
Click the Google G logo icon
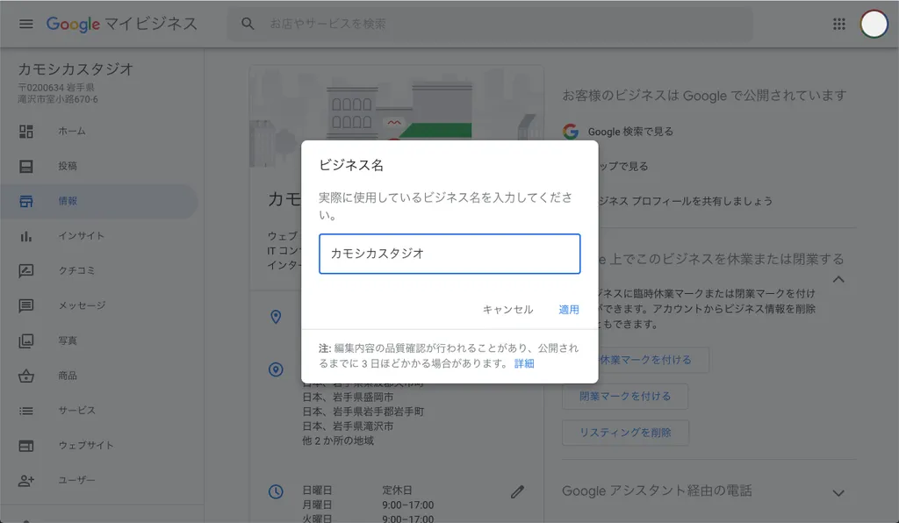[571, 132]
